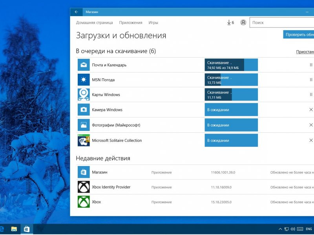
Task: Click В ожидании status for Камера Windows
Action: [x=231, y=110]
